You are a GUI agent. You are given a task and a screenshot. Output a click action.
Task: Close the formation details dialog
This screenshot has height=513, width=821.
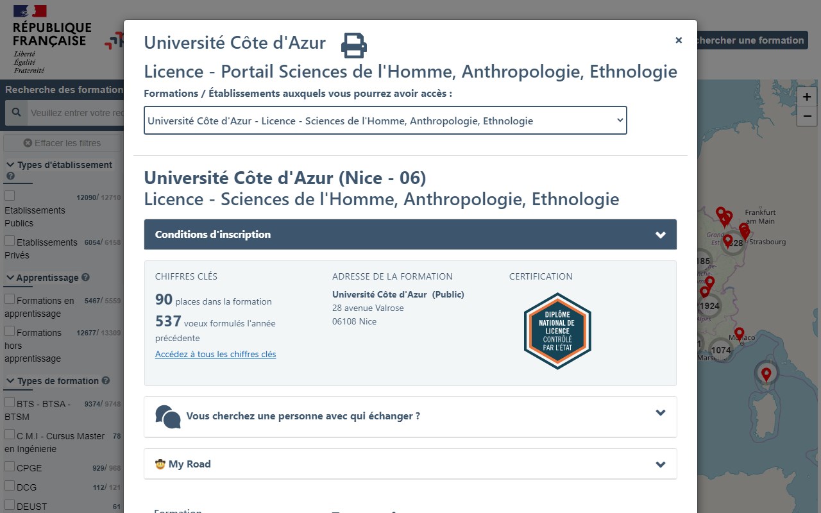click(x=679, y=40)
